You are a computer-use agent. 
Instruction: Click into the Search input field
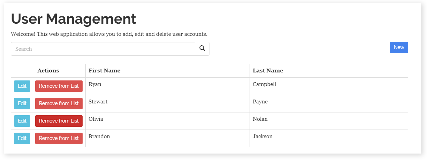[x=103, y=49]
